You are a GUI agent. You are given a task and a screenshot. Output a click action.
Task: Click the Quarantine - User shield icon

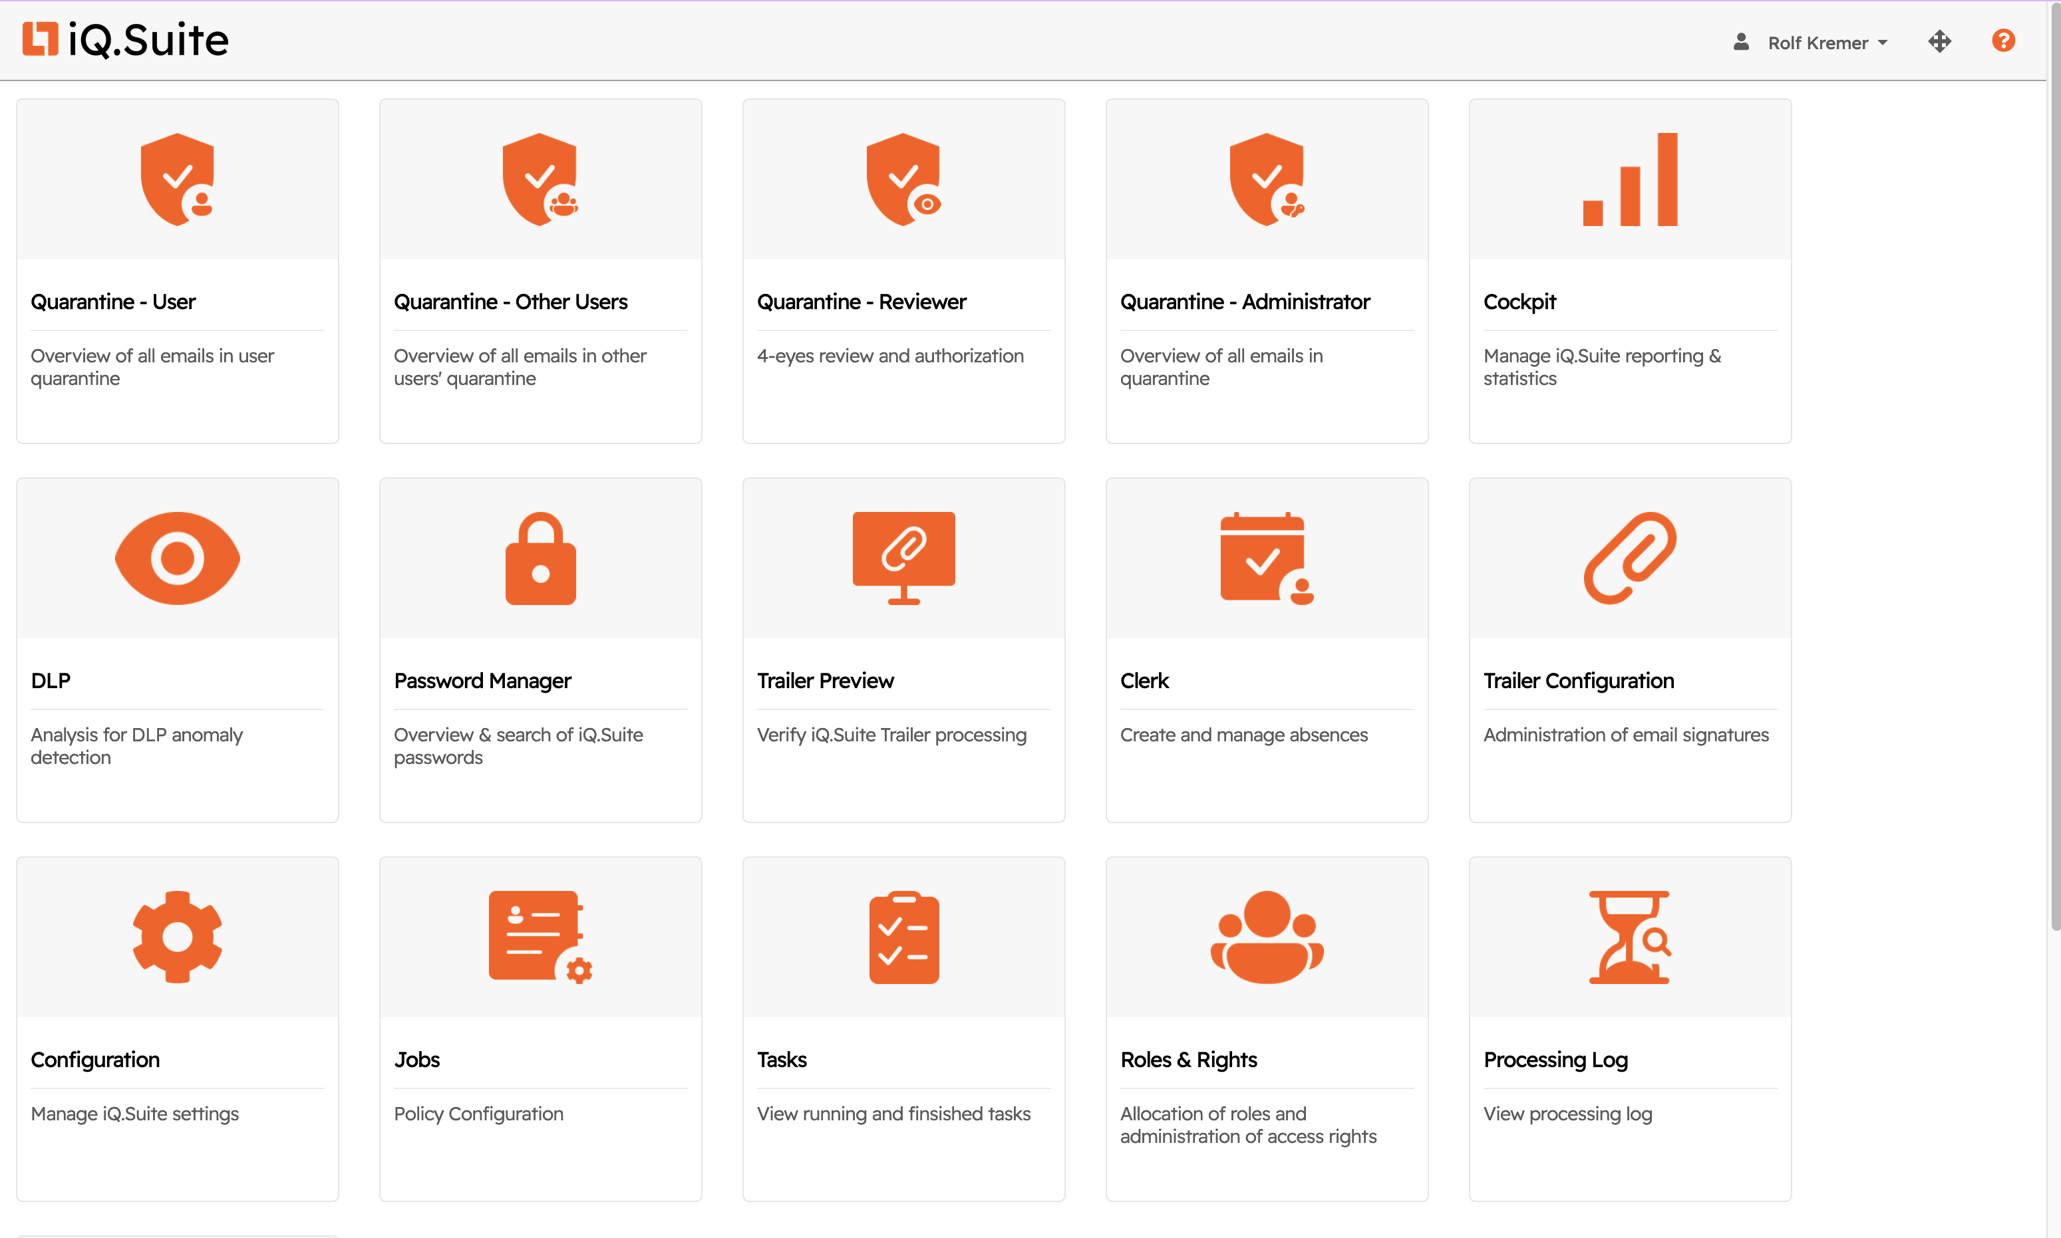[x=177, y=180]
